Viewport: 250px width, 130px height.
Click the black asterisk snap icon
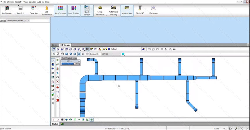tap(62, 120)
